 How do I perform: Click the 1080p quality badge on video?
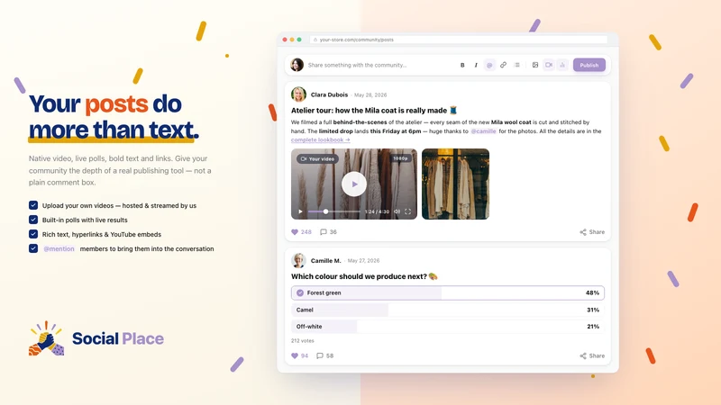coord(400,158)
